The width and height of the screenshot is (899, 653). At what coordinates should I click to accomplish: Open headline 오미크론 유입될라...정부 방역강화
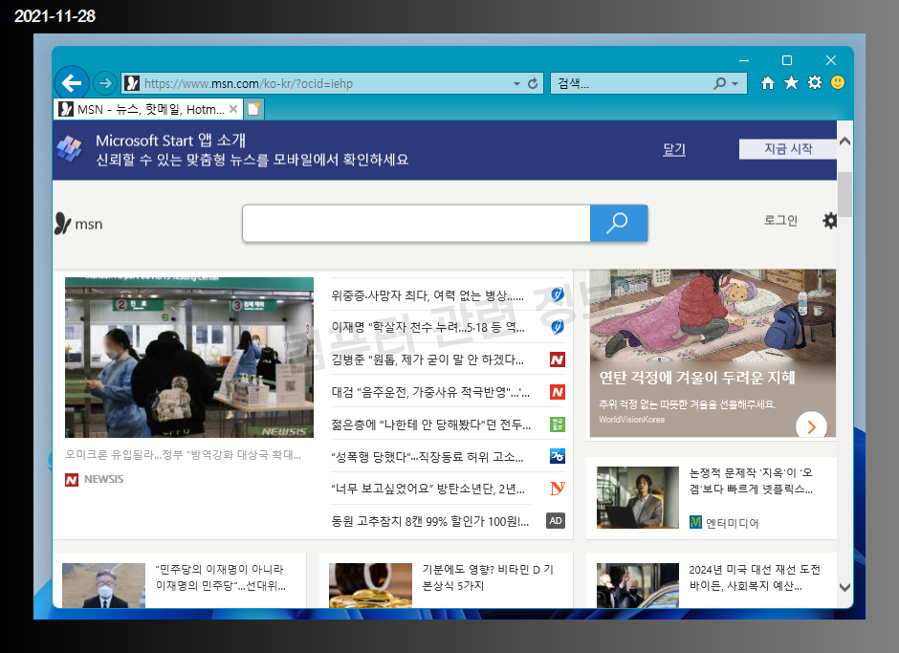coord(183,455)
